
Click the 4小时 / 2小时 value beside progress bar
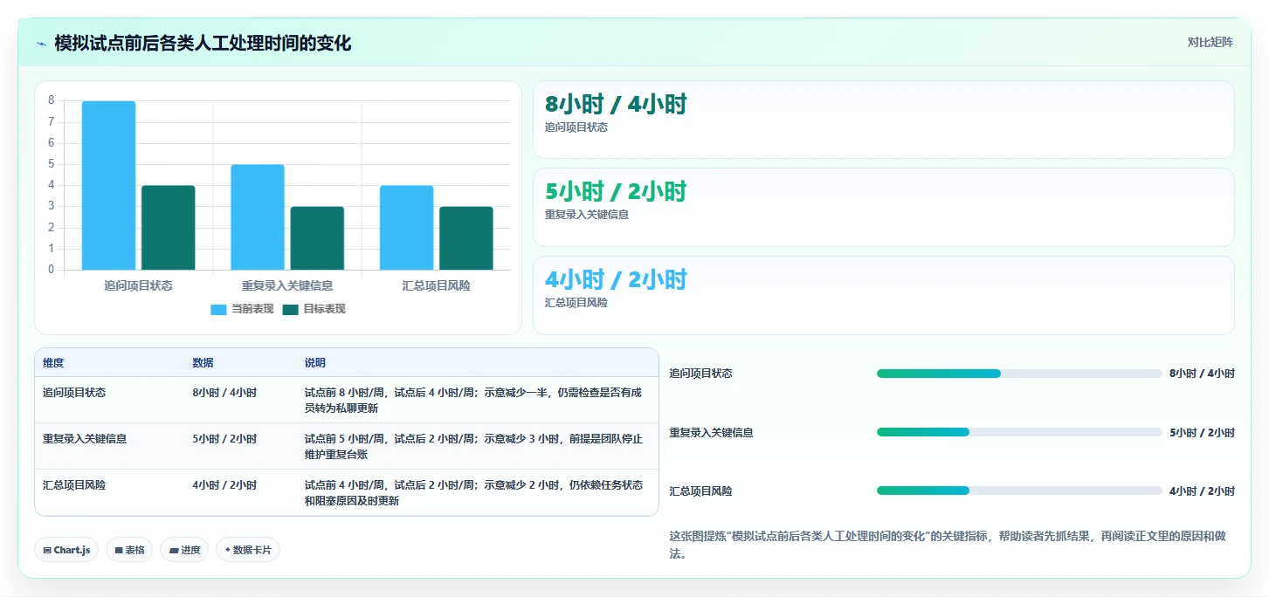[x=1202, y=491]
